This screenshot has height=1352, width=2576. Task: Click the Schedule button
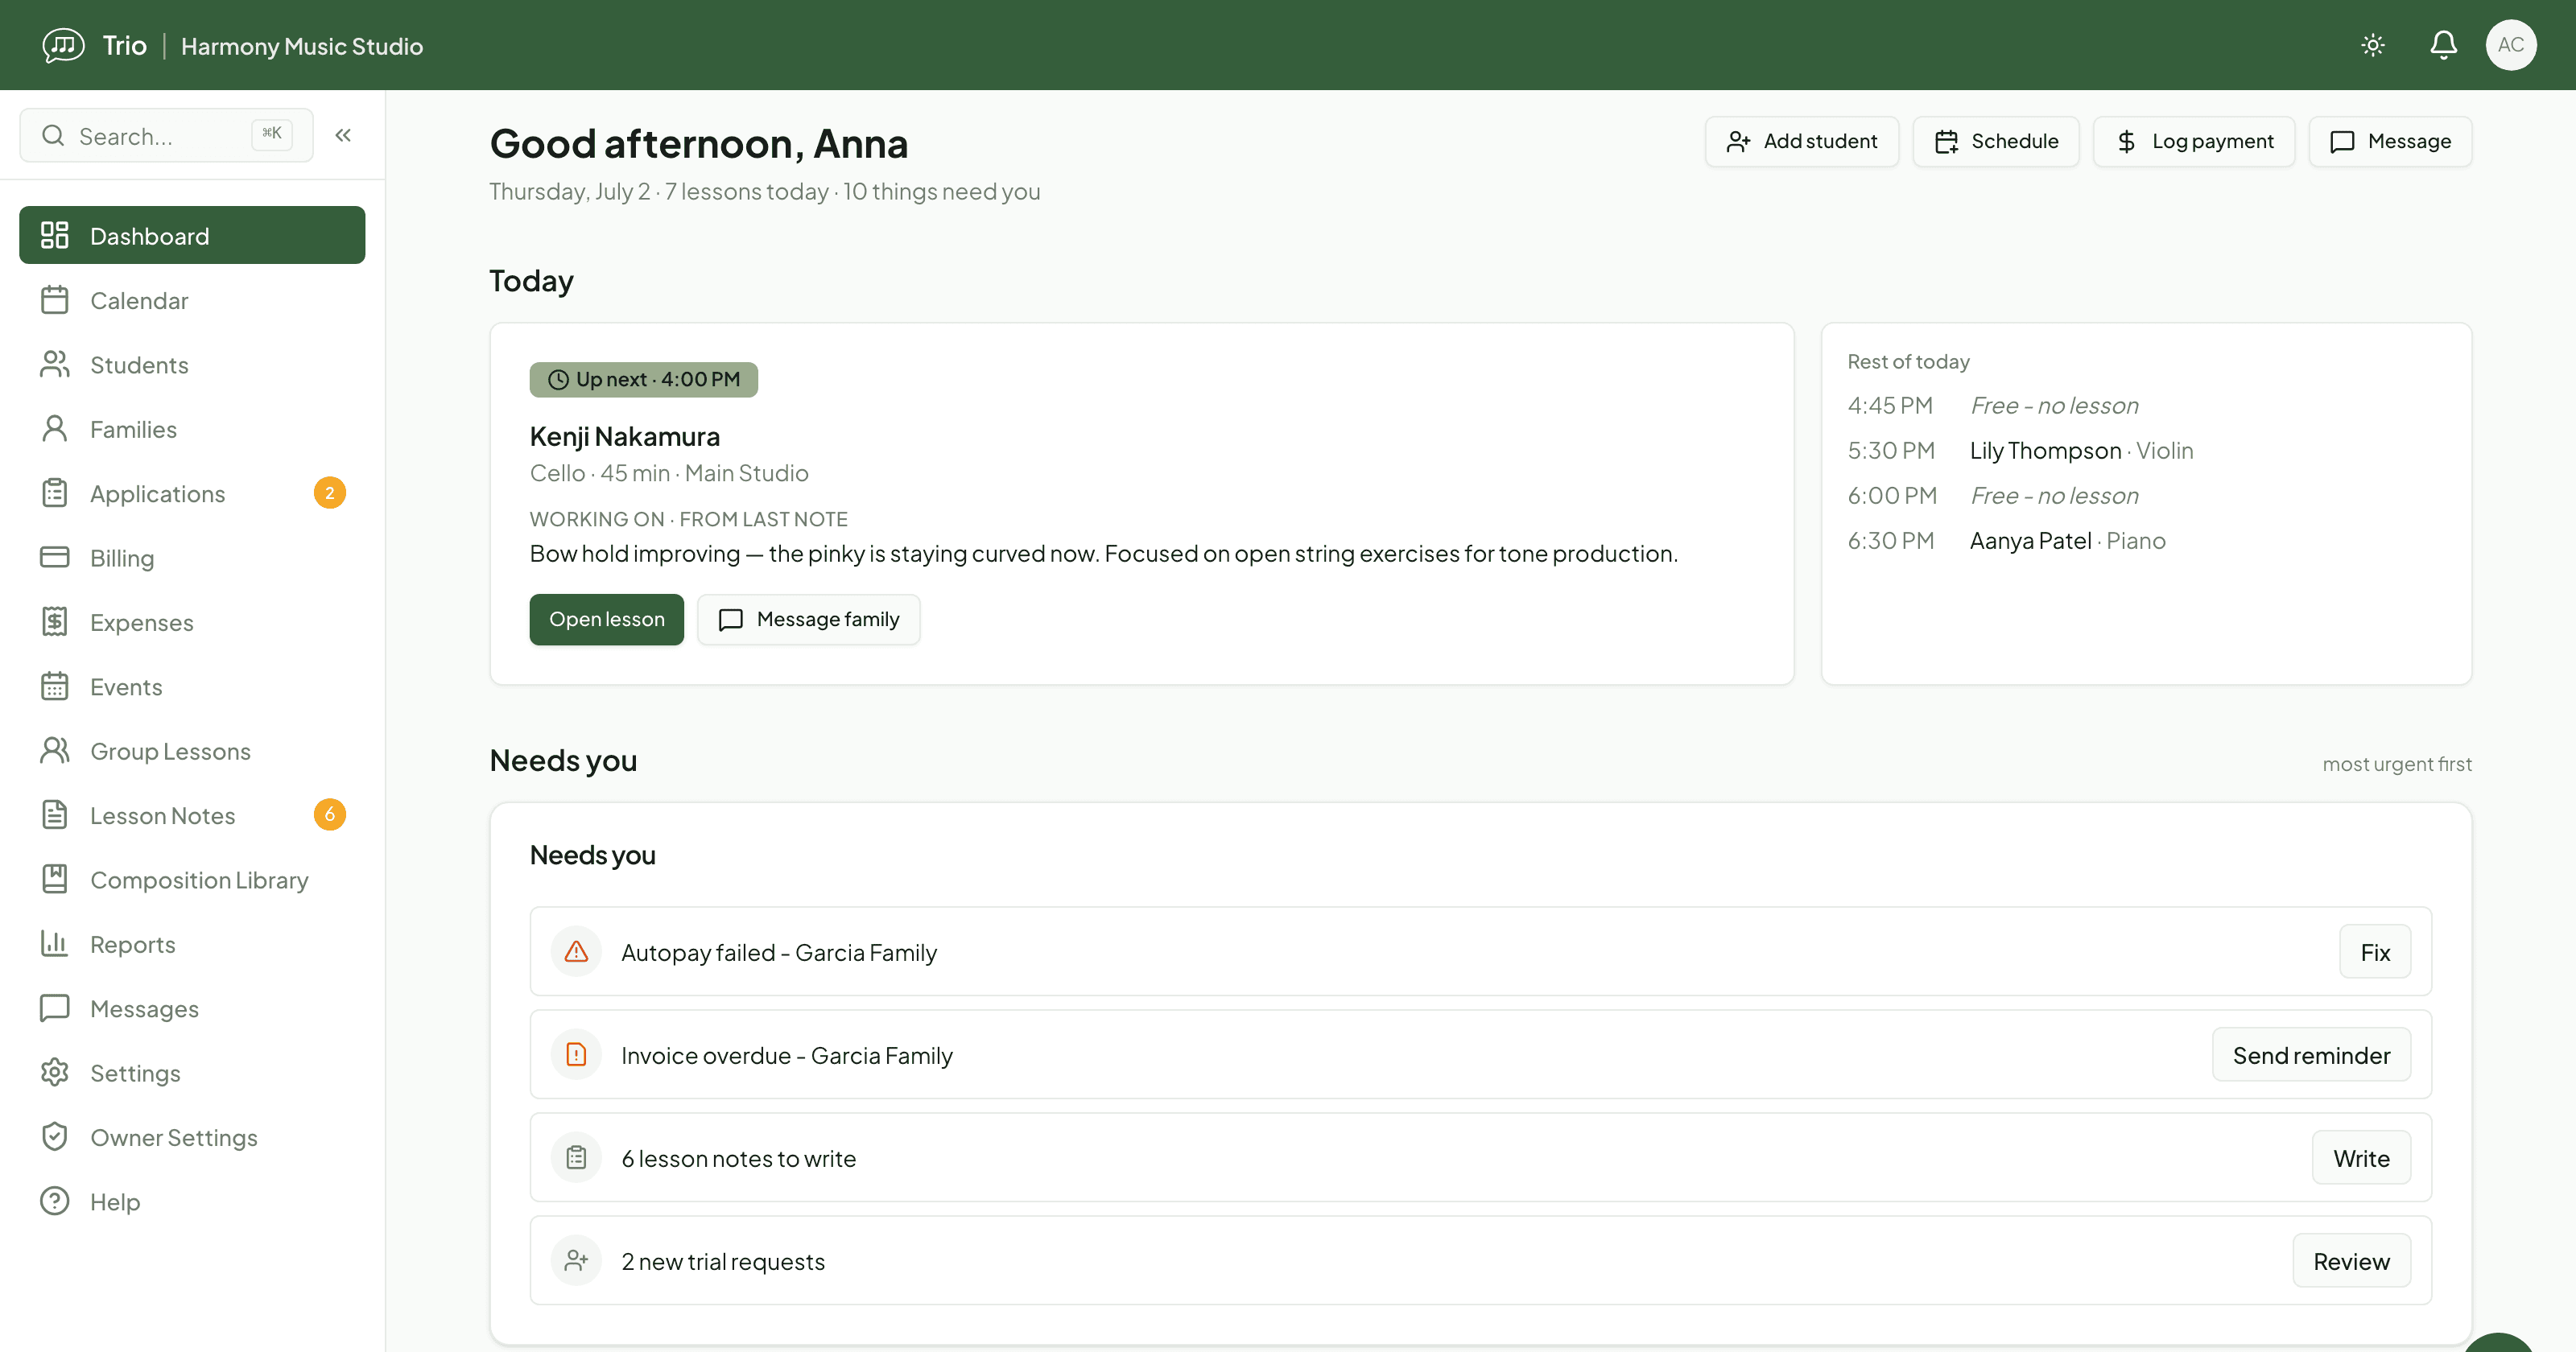[x=1996, y=141]
